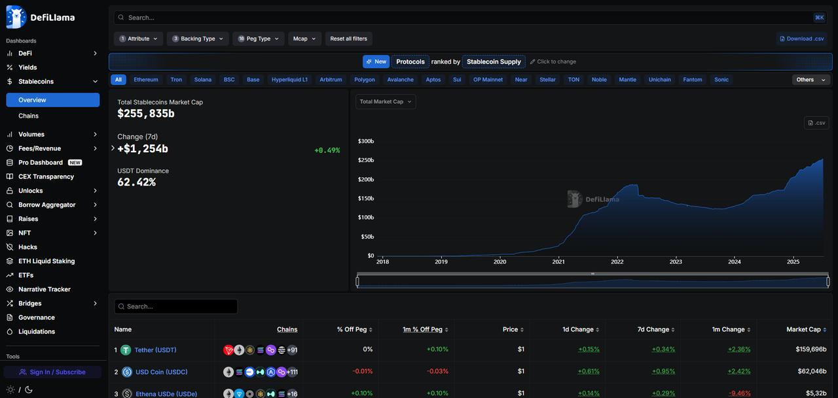Open Hacks via its sidebar icon
The height and width of the screenshot is (398, 838).
[10, 247]
